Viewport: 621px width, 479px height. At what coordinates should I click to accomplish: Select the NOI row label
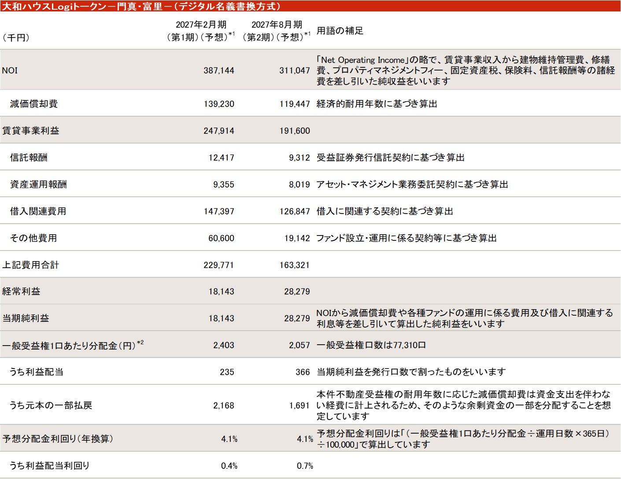pyautogui.click(x=10, y=70)
